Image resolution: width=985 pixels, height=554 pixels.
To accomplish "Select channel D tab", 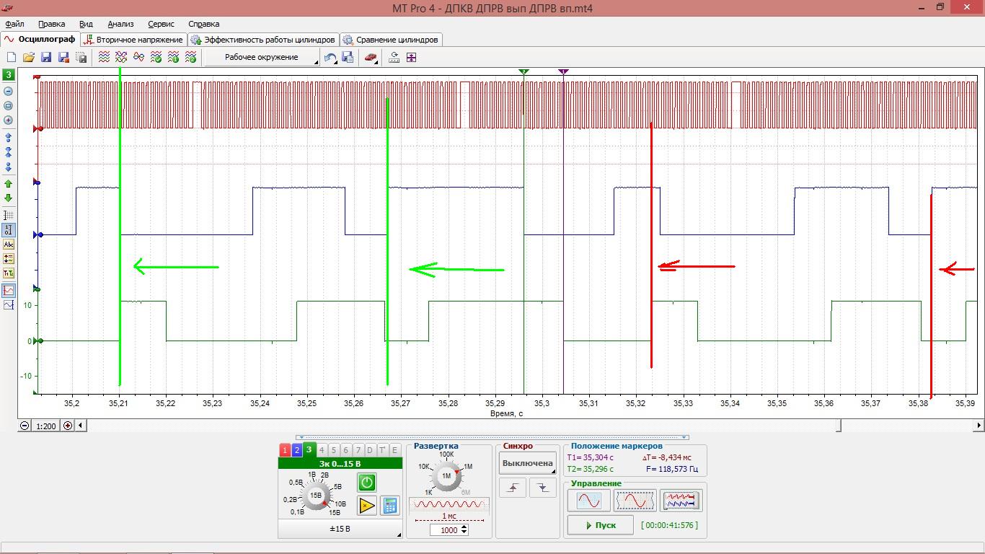I will pos(370,450).
